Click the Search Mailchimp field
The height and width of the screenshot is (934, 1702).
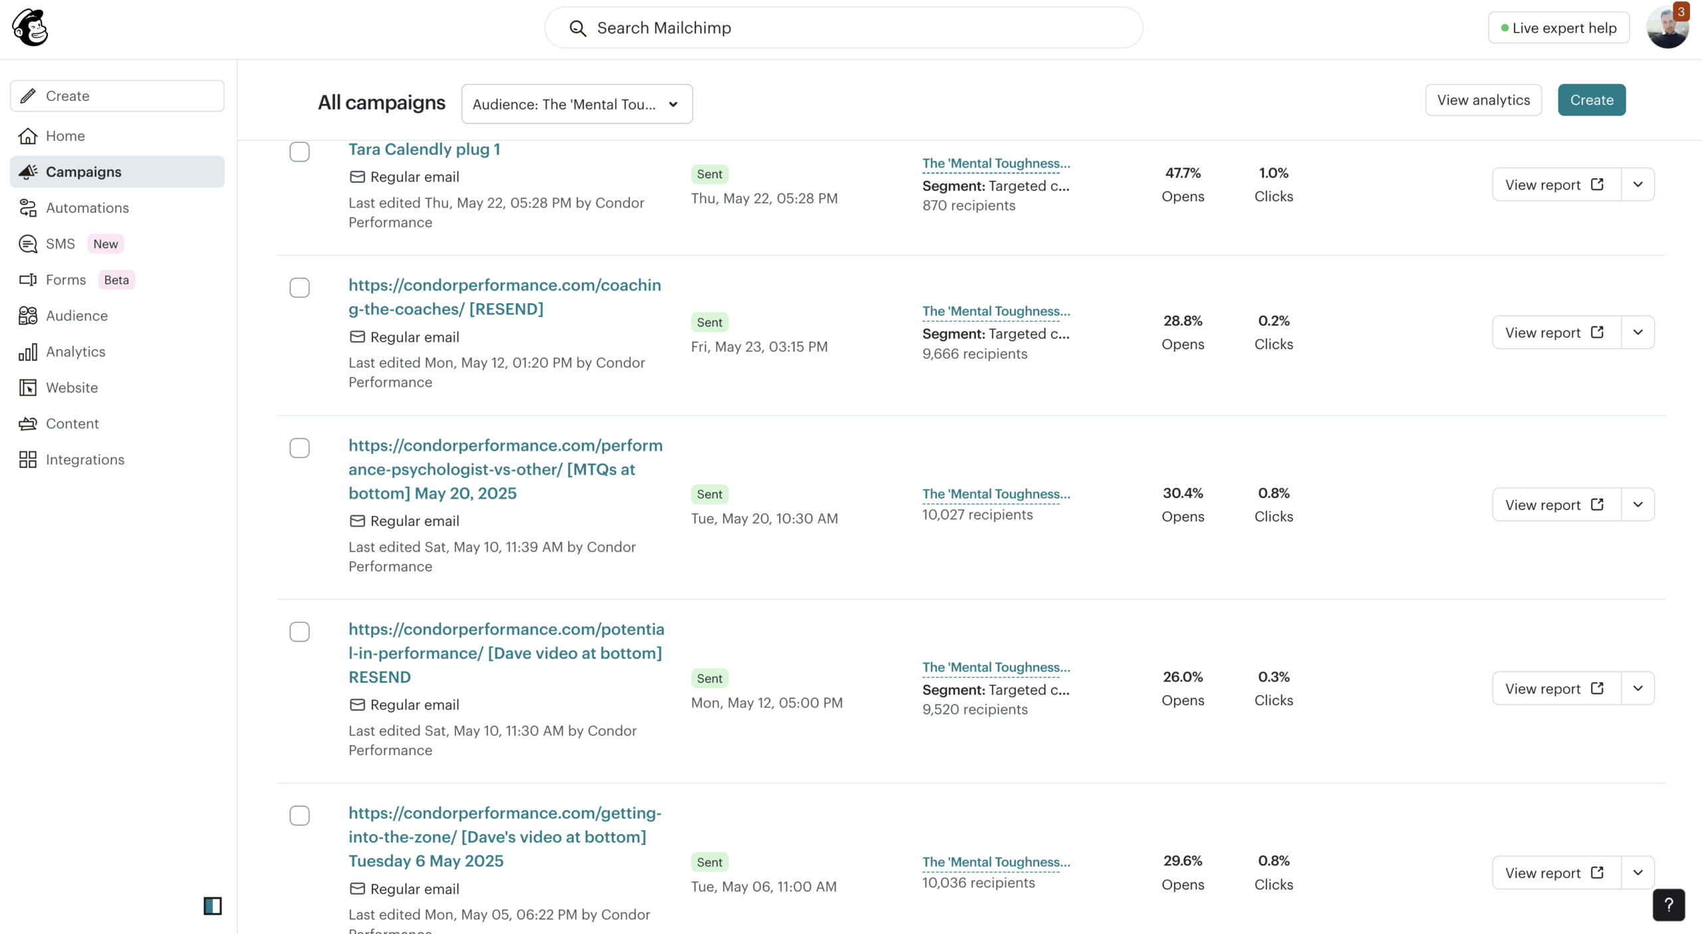click(843, 28)
